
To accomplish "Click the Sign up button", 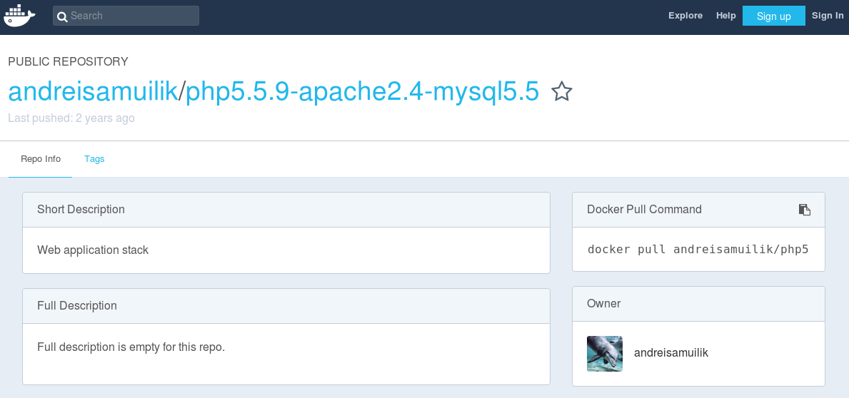I will click(774, 16).
